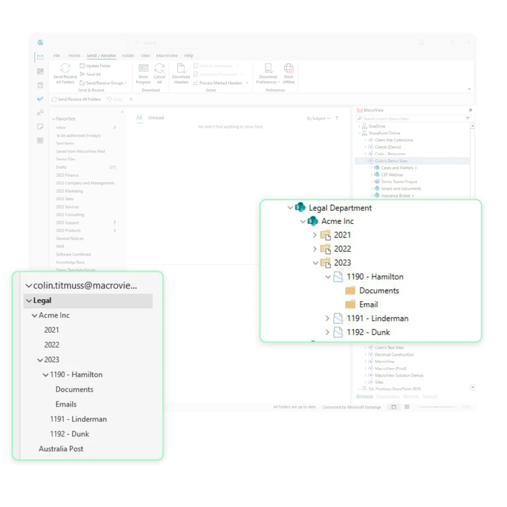
Task: Select Colin's Demo Sites tree node
Action: click(412, 161)
